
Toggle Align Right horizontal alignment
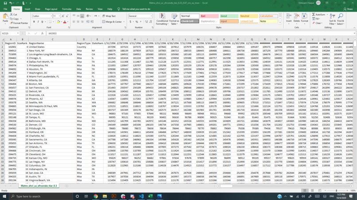82,22
